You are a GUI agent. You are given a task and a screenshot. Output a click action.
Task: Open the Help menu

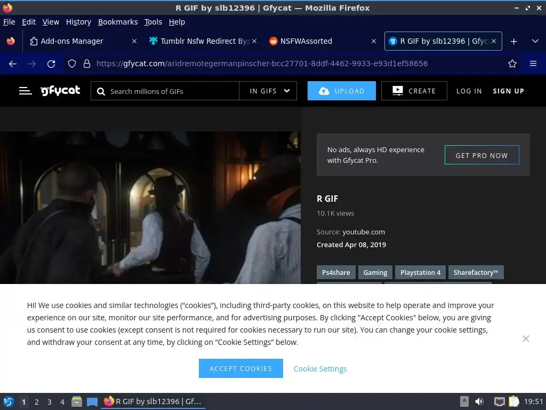pos(177,22)
